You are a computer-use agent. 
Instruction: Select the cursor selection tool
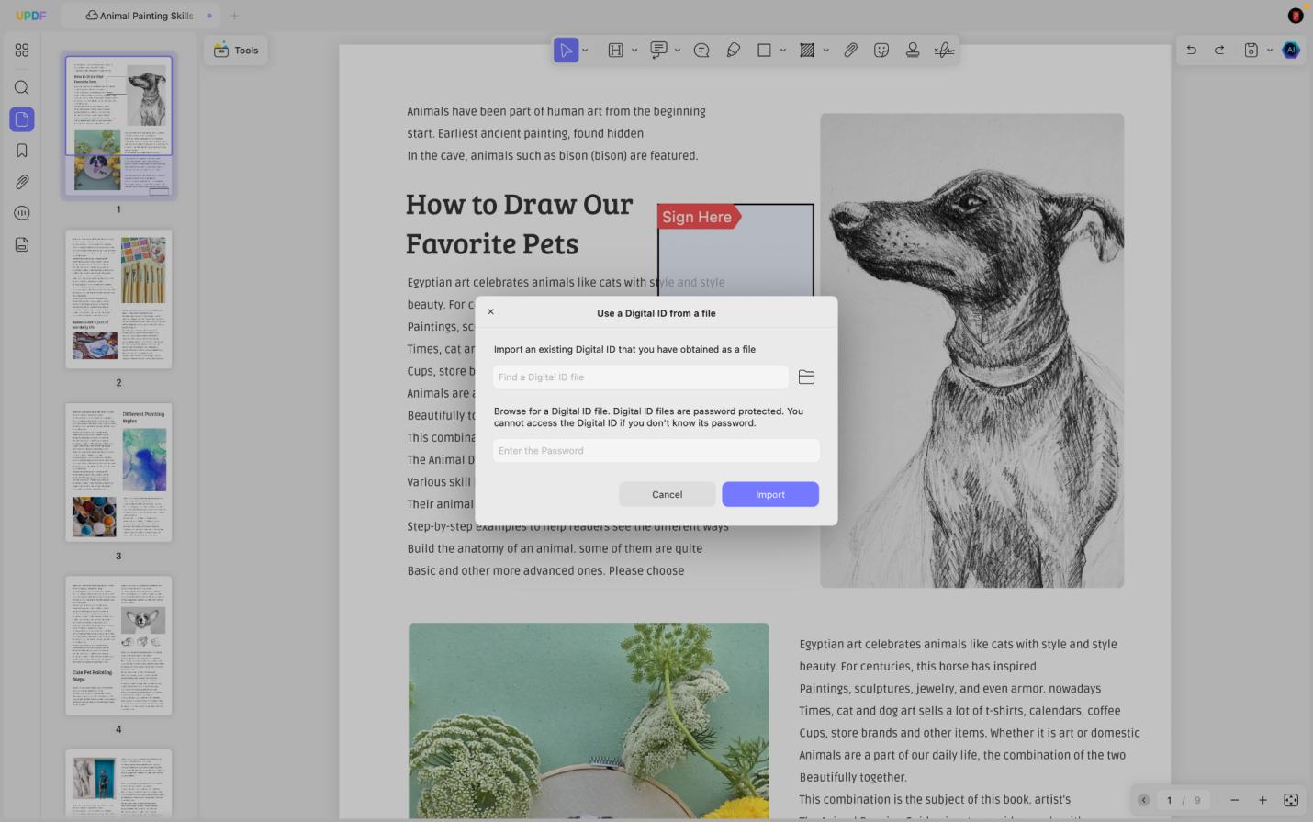pos(566,51)
